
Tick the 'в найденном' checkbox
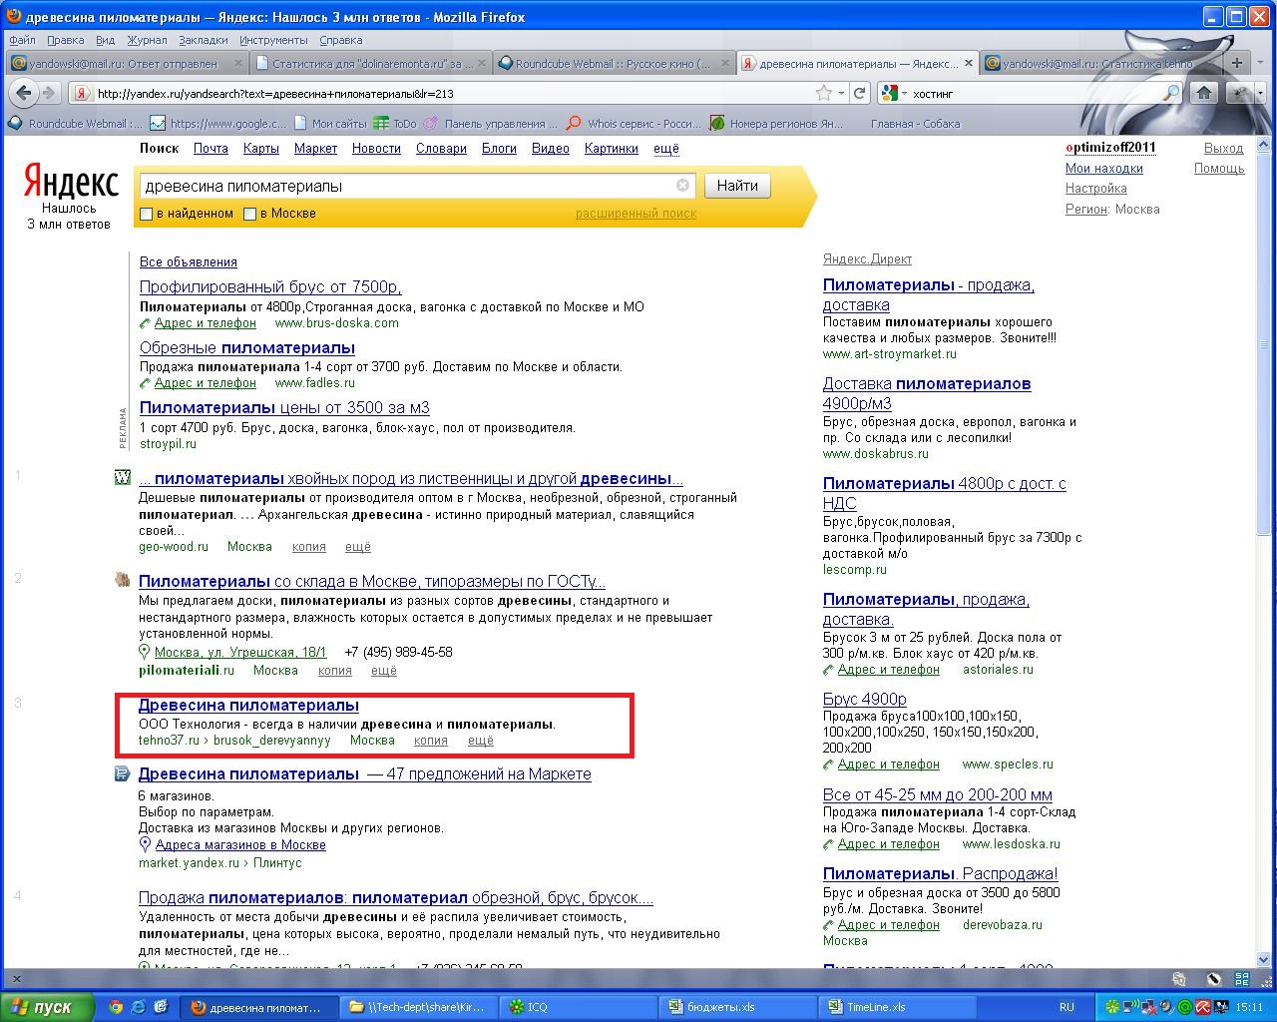(x=147, y=214)
